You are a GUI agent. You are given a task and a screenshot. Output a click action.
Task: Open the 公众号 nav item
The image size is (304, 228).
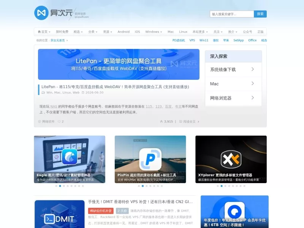247,32
